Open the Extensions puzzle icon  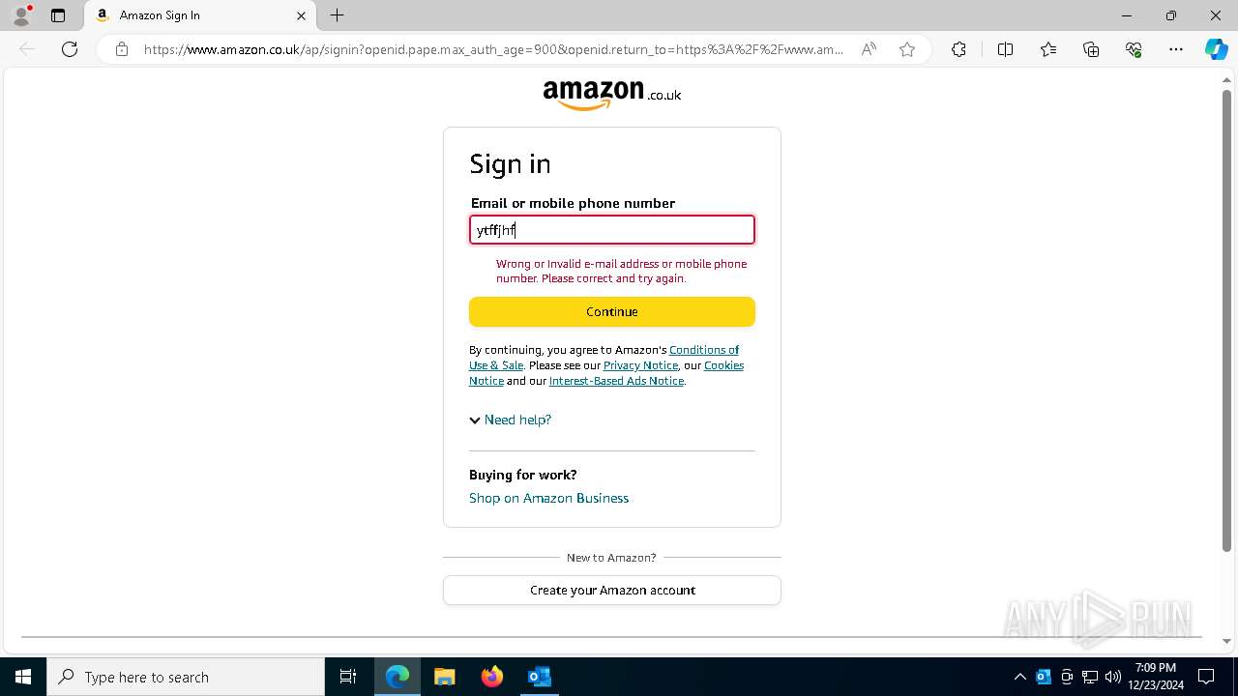click(958, 49)
